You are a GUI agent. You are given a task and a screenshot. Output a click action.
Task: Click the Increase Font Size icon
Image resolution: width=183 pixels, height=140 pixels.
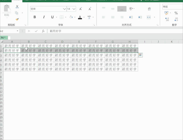click(81, 9)
